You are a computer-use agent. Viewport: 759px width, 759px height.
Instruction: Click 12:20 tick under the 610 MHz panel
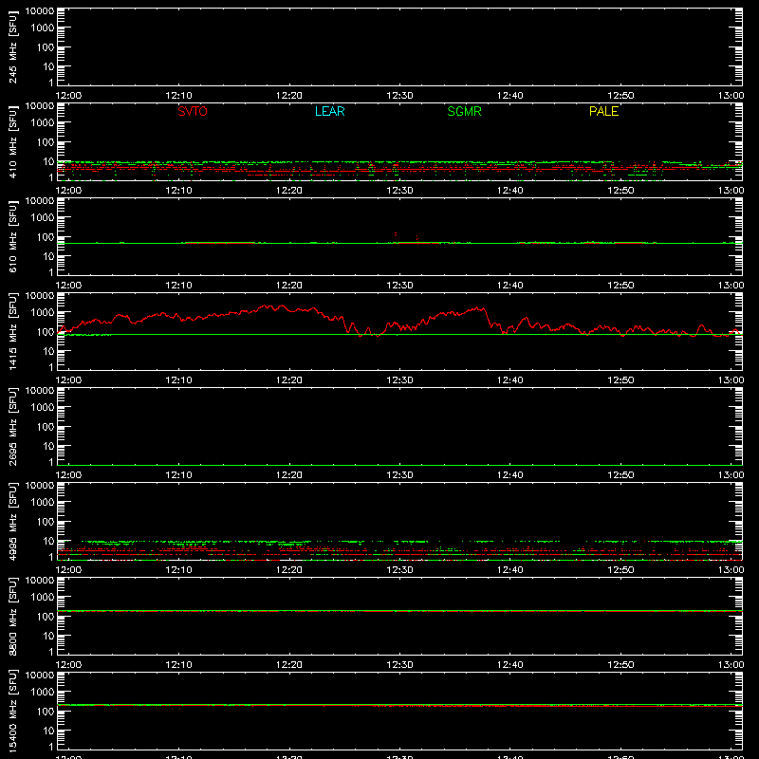pyautogui.click(x=289, y=286)
